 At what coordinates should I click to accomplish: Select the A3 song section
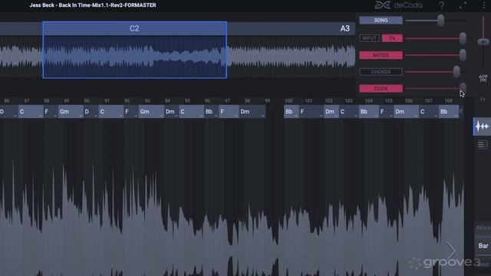coord(344,29)
